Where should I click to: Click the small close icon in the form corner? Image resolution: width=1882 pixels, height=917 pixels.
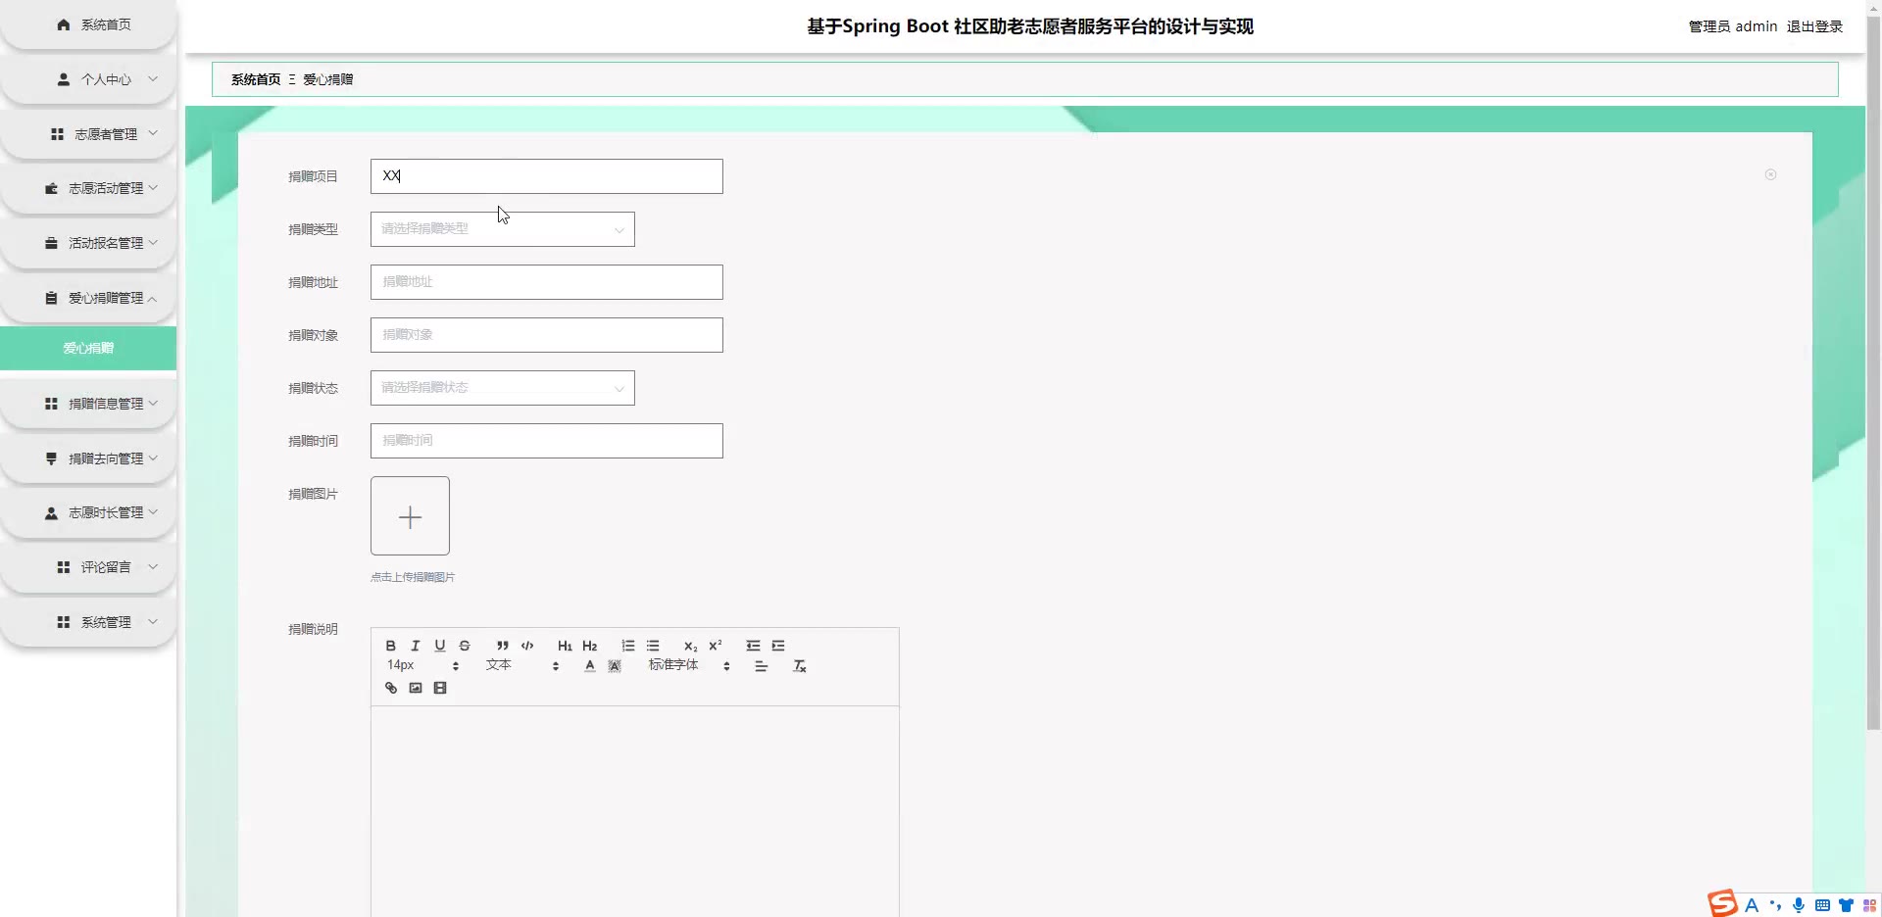point(1770,174)
